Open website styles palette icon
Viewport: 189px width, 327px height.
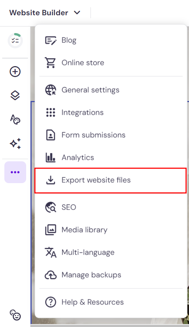[x=15, y=120]
